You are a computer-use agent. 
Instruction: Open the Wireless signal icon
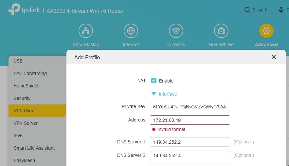[176, 31]
